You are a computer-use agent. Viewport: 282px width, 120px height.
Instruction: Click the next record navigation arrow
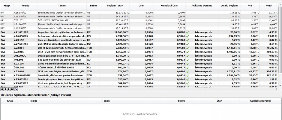pyautogui.click(x=8, y=89)
